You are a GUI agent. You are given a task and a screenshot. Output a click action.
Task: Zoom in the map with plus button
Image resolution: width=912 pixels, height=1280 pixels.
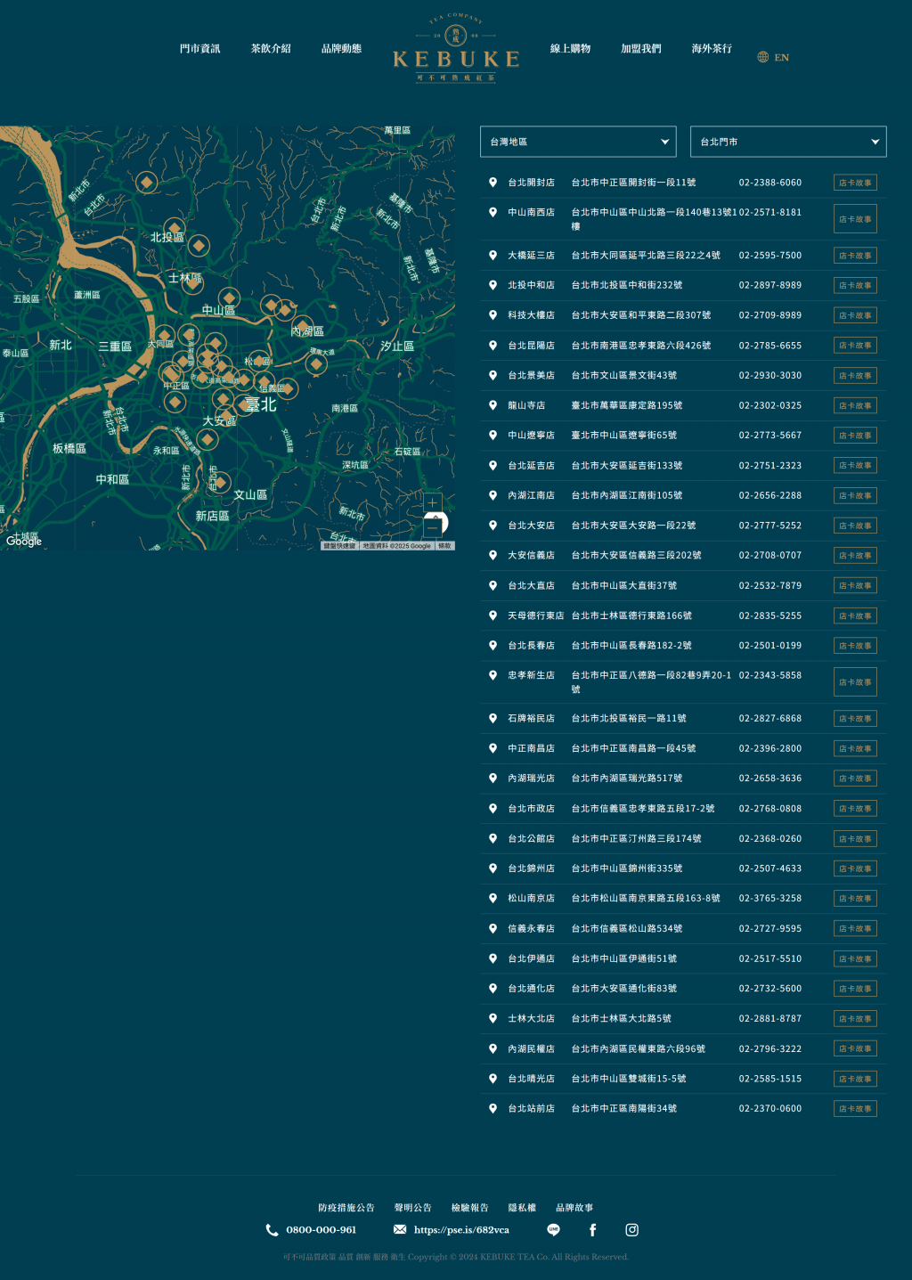pos(433,503)
